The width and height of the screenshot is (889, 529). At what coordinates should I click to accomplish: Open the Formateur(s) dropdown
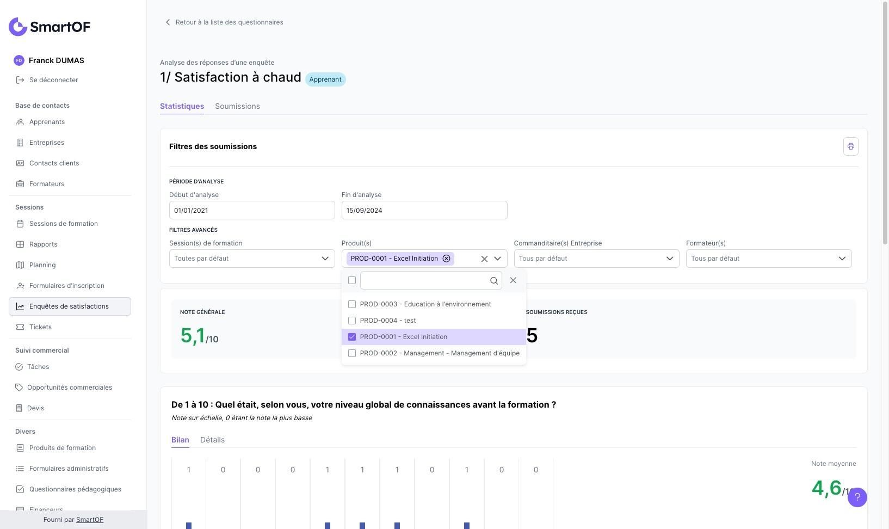tap(768, 259)
